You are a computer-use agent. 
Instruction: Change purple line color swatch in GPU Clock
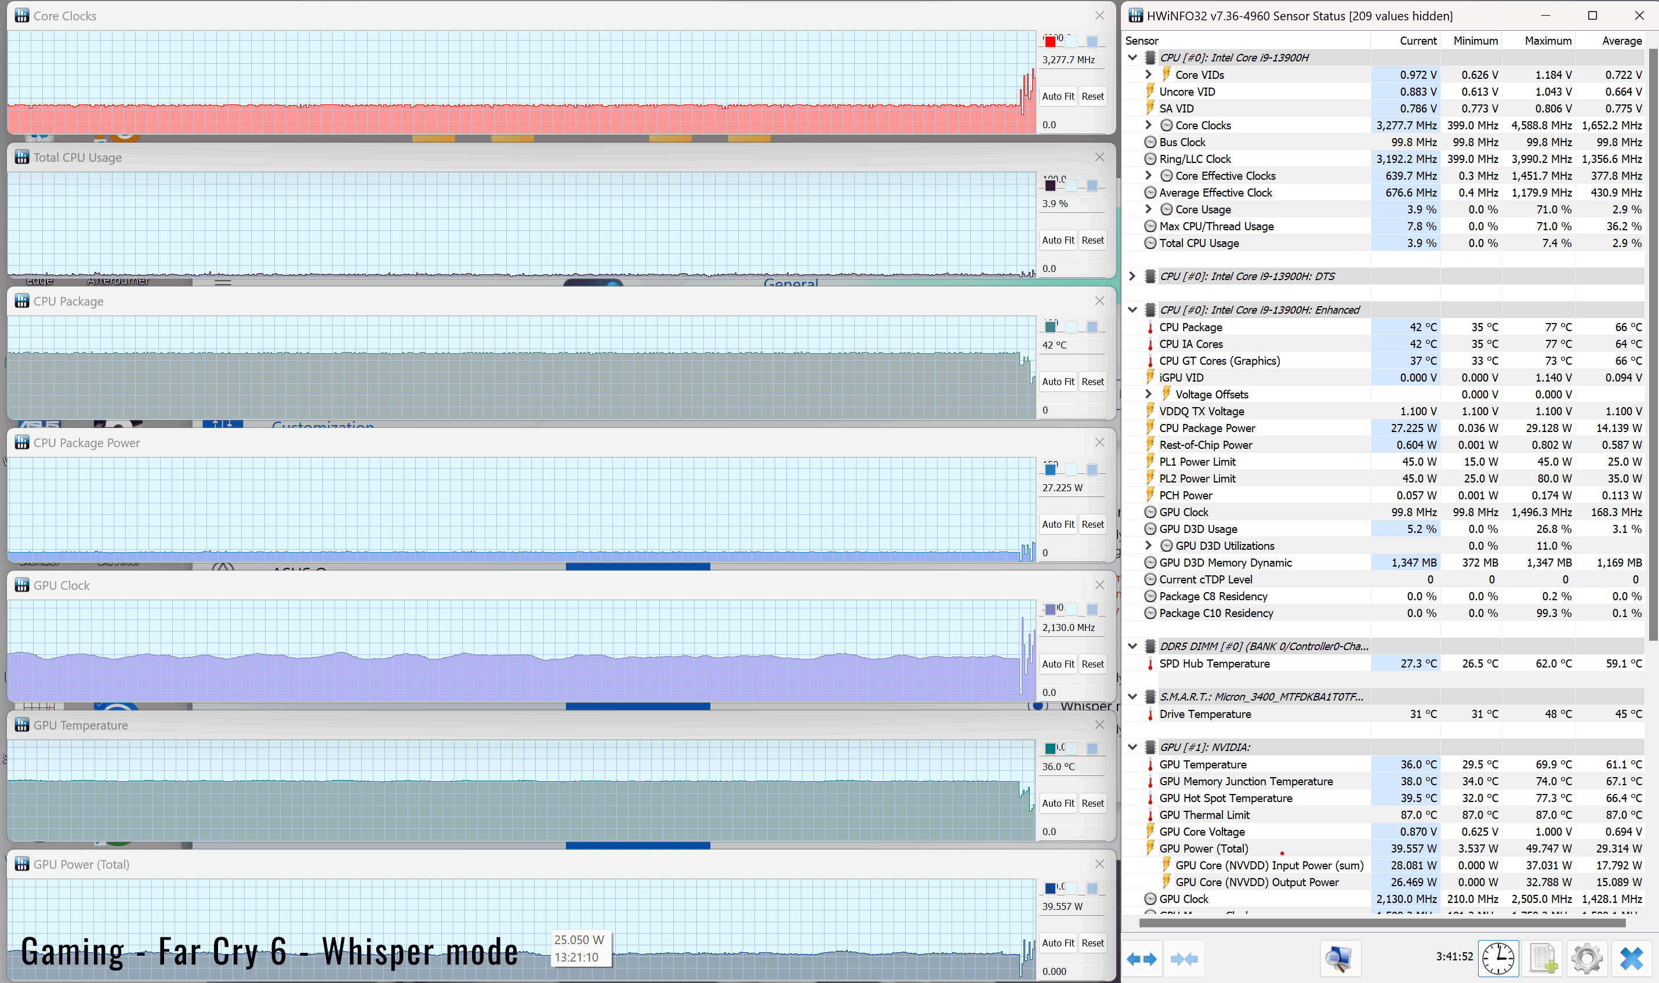(1050, 610)
